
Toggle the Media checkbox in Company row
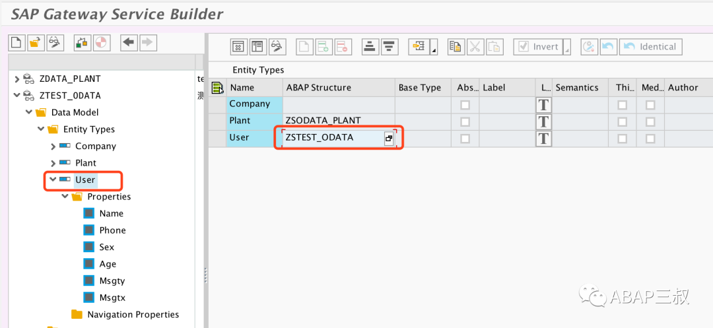pyautogui.click(x=651, y=105)
